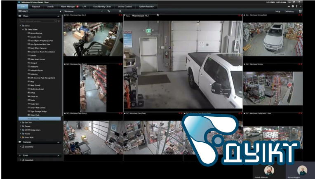The height and width of the screenshot is (179, 315).
Task: Click the Cameras section camera icon
Action: (20, 142)
